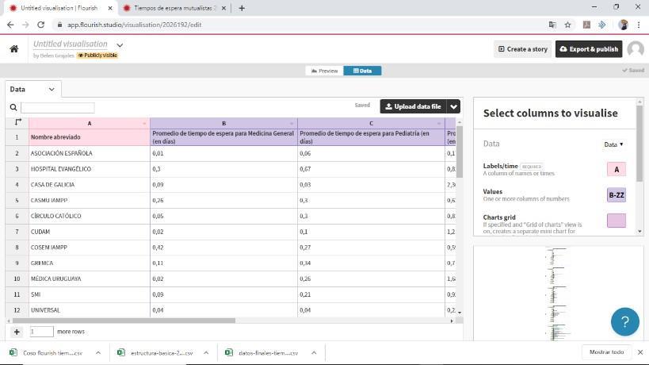Select cell COSEM IAMPP
This screenshot has height=365, width=649.
pyautogui.click(x=90, y=248)
